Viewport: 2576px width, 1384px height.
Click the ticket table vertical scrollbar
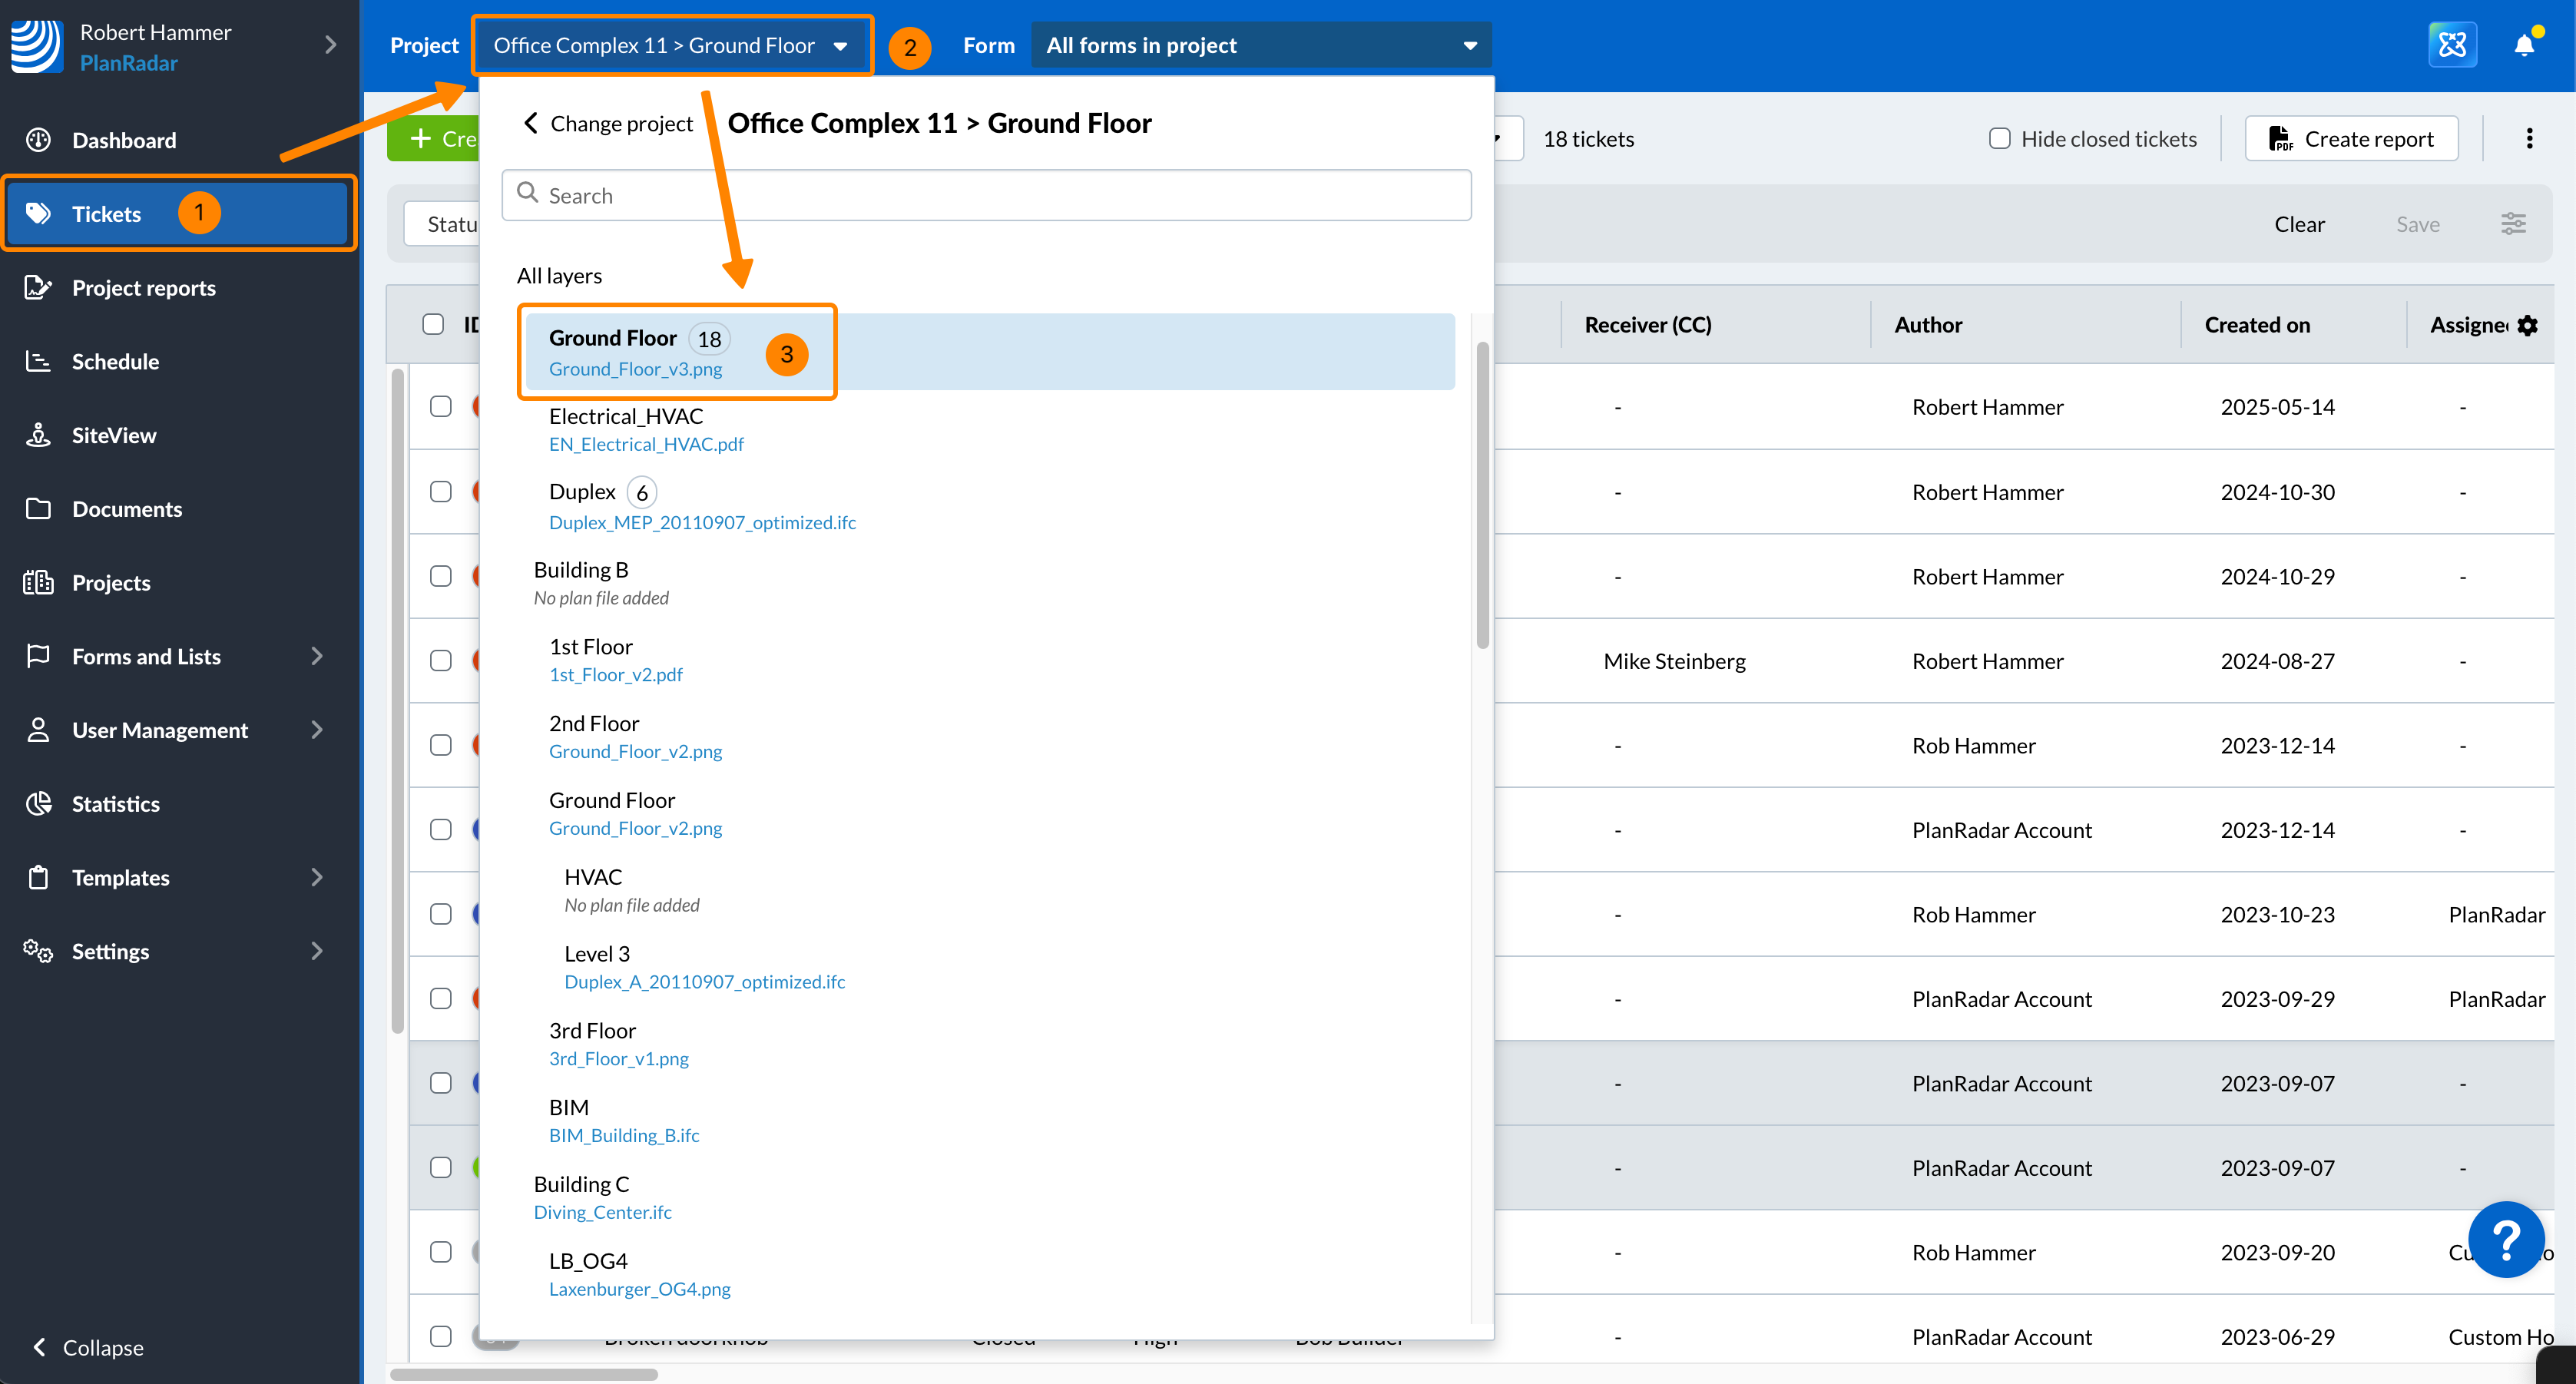click(x=398, y=700)
